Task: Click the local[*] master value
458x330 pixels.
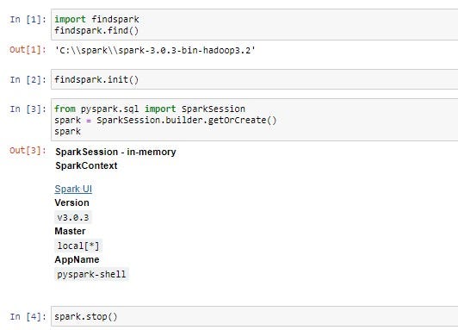Action: click(x=78, y=246)
